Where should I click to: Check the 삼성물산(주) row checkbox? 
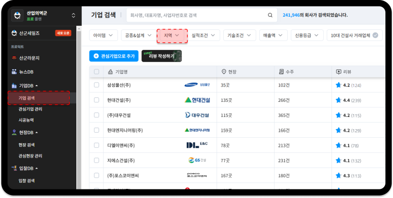tap(97, 85)
